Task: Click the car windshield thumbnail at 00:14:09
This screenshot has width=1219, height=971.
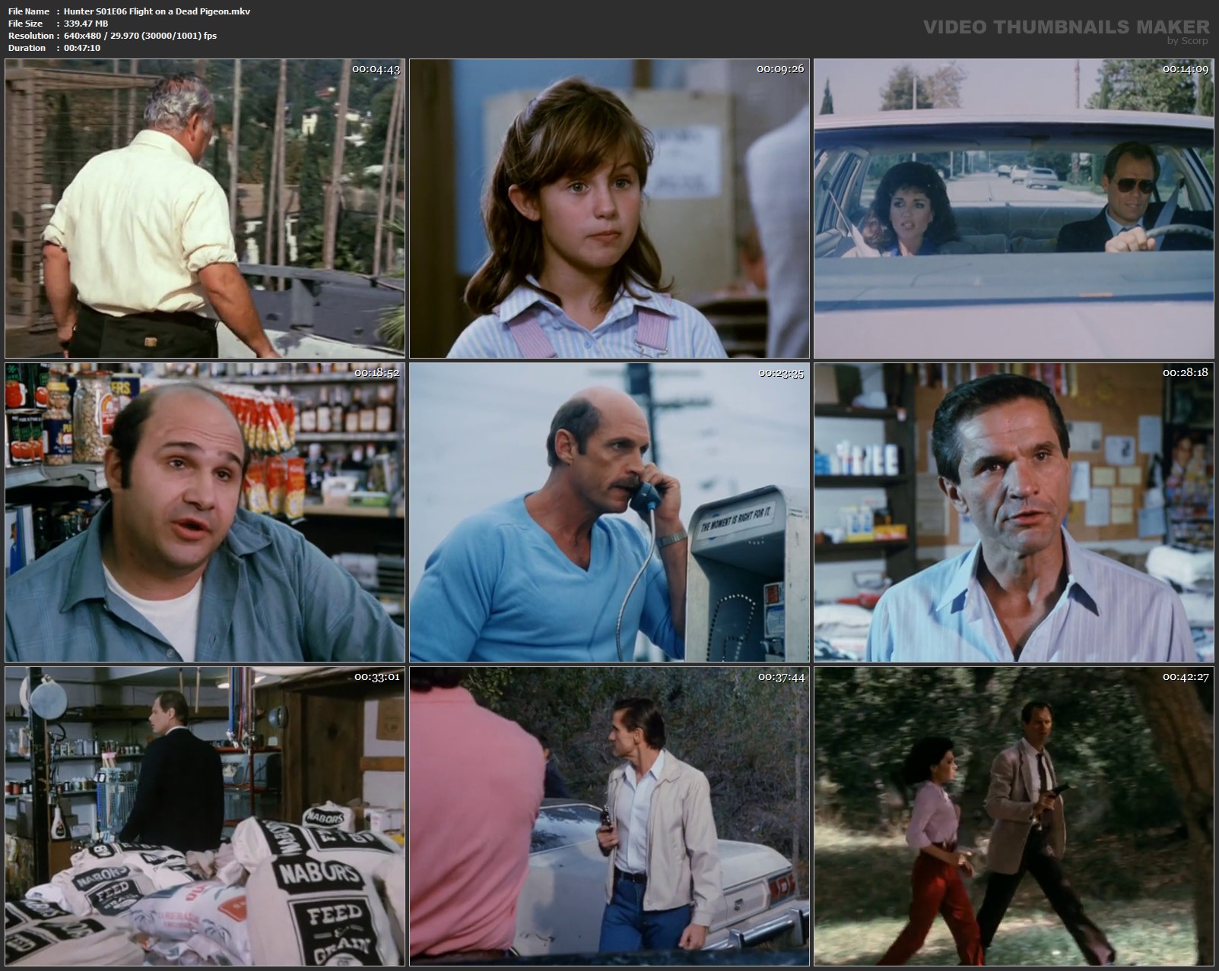Action: (x=1014, y=209)
